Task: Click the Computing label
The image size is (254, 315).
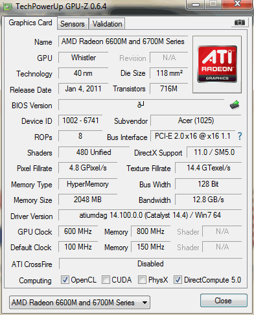Action: (x=35, y=281)
